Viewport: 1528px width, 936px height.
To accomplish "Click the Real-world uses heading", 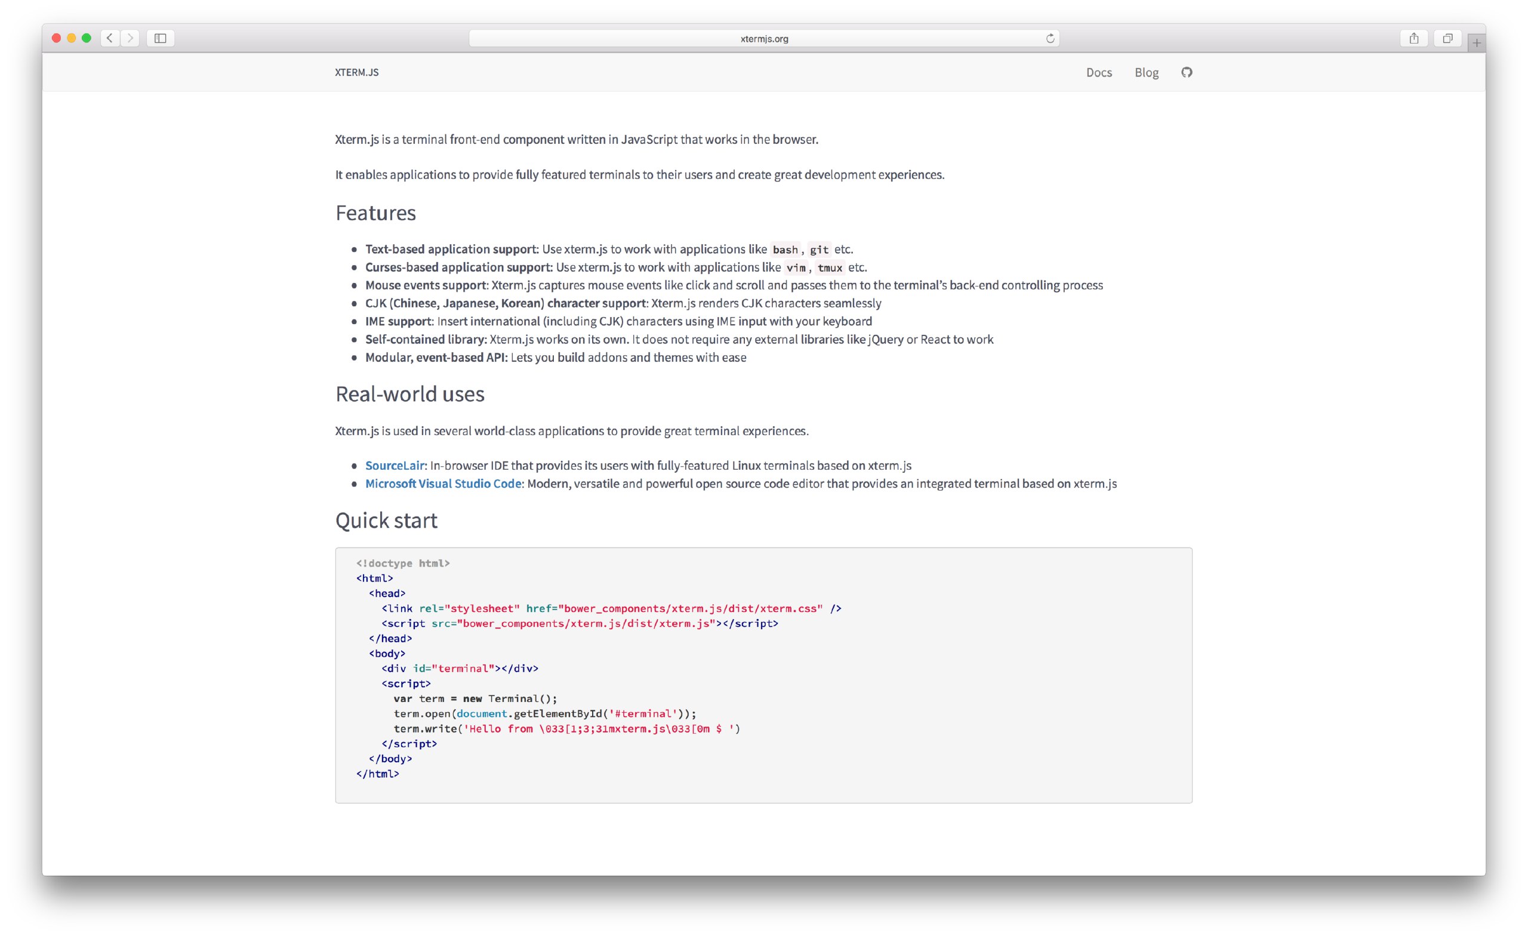I will 410,394.
